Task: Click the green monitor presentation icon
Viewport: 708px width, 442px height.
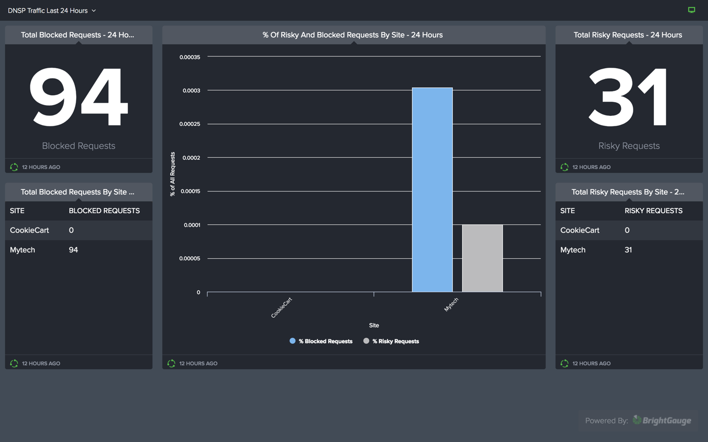Action: pyautogui.click(x=691, y=10)
